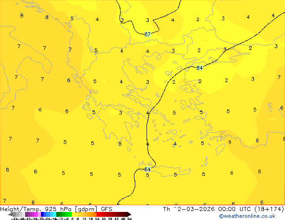Click the gray left arrow of scale
285x220 pixels.
coord(10,215)
